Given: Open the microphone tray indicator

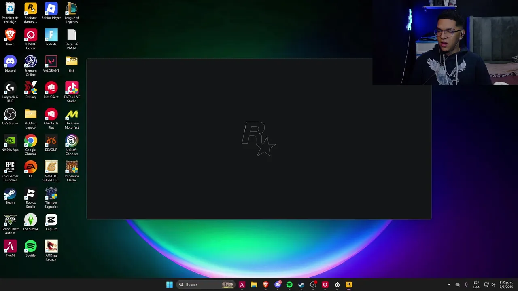Looking at the screenshot, I should (x=466, y=285).
